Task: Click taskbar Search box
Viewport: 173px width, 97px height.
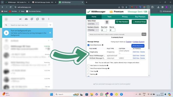Action: pos(67,94)
